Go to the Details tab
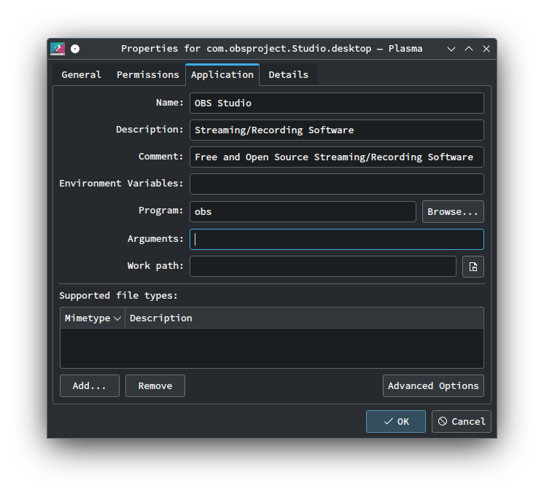The image size is (544, 494). pyautogui.click(x=288, y=75)
